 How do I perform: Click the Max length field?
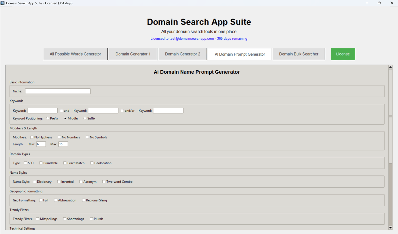coord(63,144)
